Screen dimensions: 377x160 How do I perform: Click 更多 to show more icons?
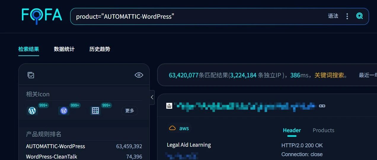(x=130, y=111)
